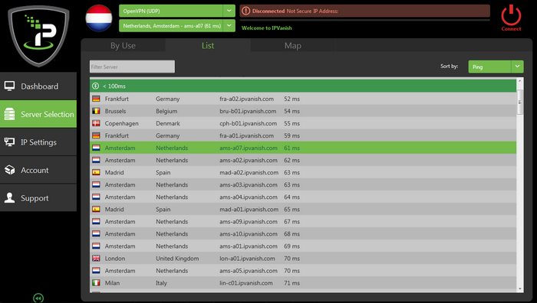Click the Connect label under the power icon
The width and height of the screenshot is (537, 303).
click(x=511, y=29)
